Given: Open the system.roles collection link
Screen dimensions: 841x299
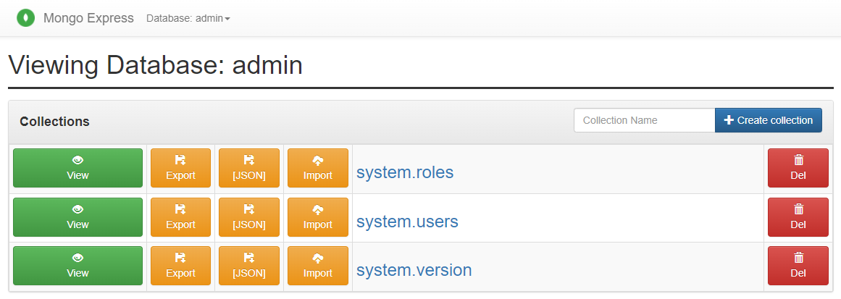Looking at the screenshot, I should [x=405, y=172].
